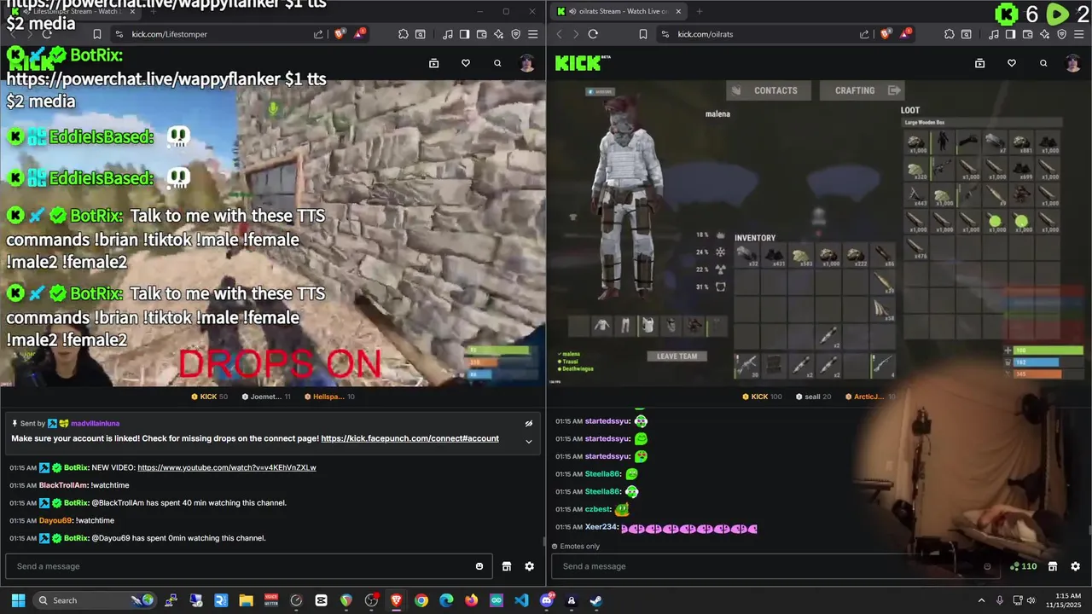Open chat settings gear in oilrats chat
The height and width of the screenshot is (614, 1092).
(x=1075, y=566)
